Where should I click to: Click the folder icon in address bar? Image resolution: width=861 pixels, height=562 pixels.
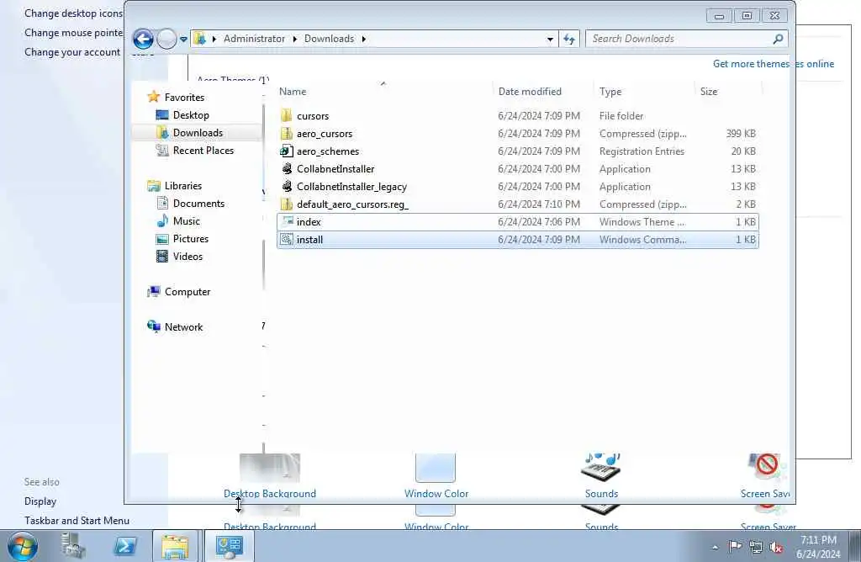pyautogui.click(x=200, y=39)
